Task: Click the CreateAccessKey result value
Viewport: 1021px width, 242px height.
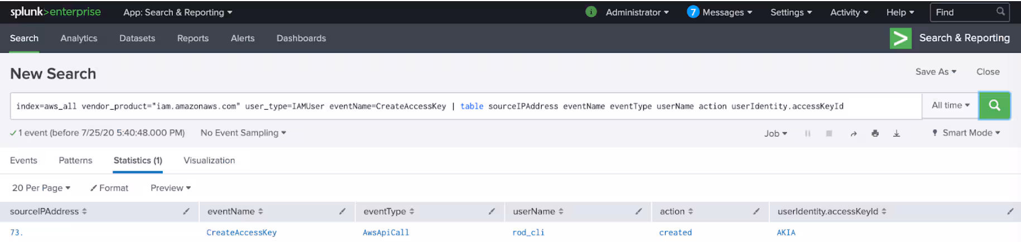Action: [x=241, y=233]
